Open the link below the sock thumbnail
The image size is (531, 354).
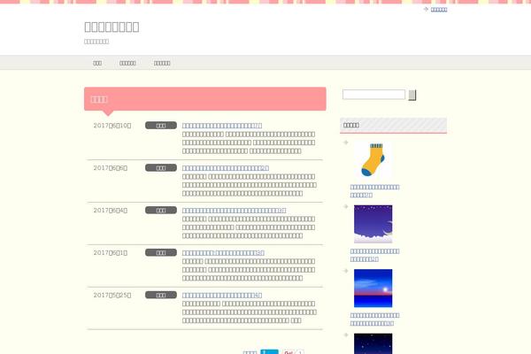[374, 191]
